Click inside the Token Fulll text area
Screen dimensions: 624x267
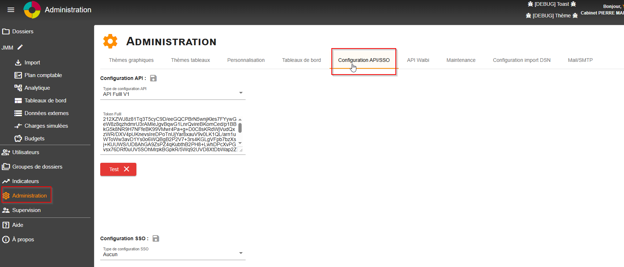coord(169,134)
